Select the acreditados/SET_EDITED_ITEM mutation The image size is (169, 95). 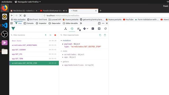click(34, 63)
